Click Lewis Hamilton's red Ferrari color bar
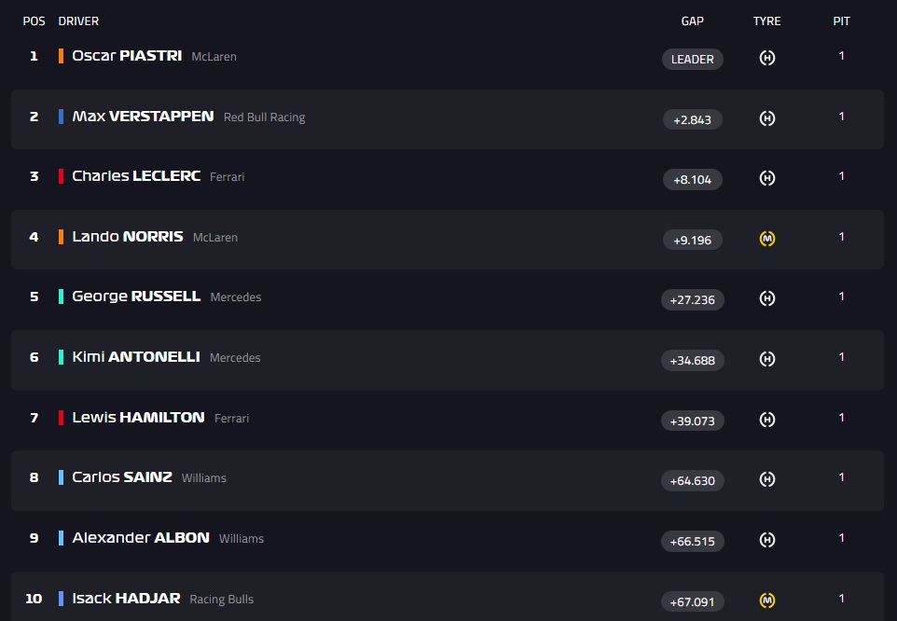This screenshot has width=897, height=621. pyautogui.click(x=61, y=418)
